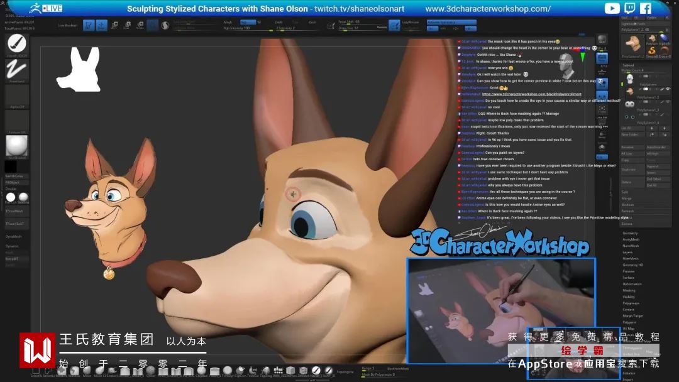Expand the Deformation subpalette
This screenshot has height=382, width=679.
632,284
